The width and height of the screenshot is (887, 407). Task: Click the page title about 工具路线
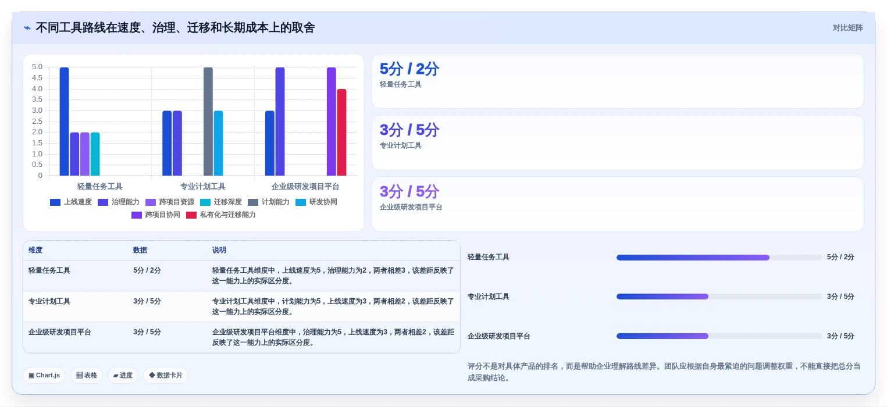tap(175, 28)
